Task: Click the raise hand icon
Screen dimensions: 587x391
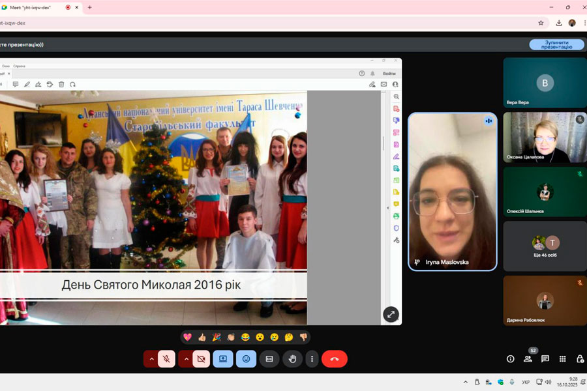Action: pyautogui.click(x=292, y=358)
